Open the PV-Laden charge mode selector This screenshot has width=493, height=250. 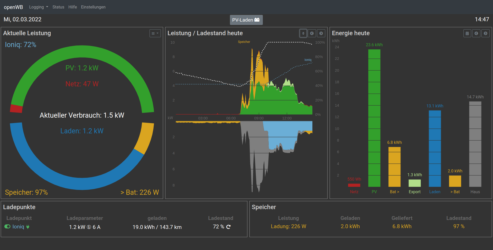pos(246,20)
